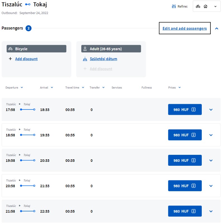Click the plus icon next to Add discount under Bicycle
Screen dimensions: 223x224
click(10, 59)
